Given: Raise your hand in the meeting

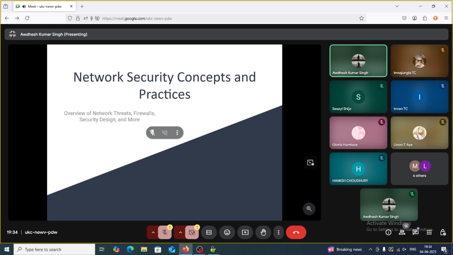Looking at the screenshot, I should click(263, 232).
